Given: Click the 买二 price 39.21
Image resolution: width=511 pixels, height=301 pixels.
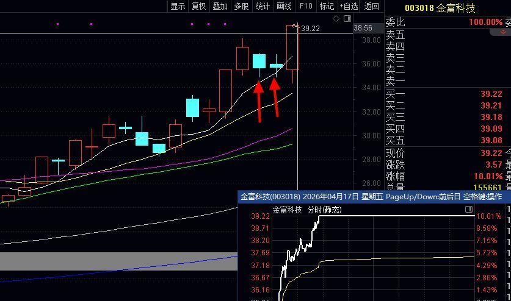Looking at the screenshot, I should coord(491,106).
